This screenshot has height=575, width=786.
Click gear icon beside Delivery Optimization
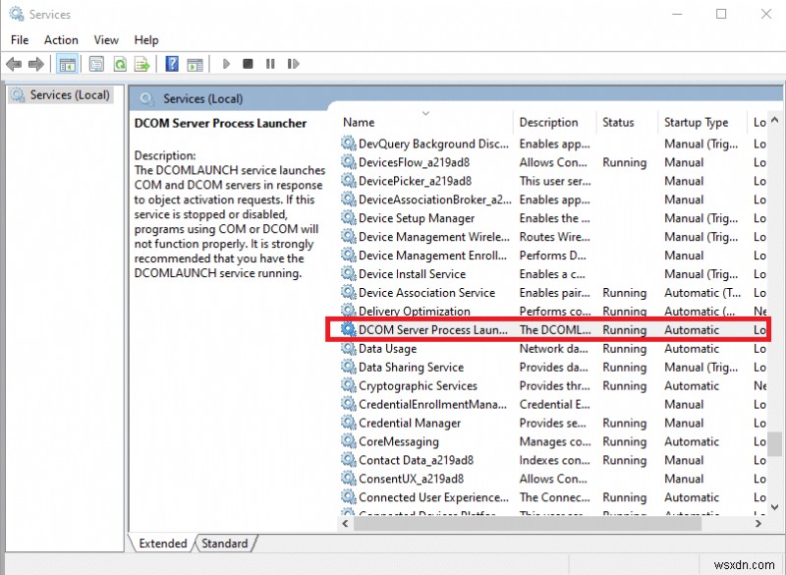coord(349,310)
